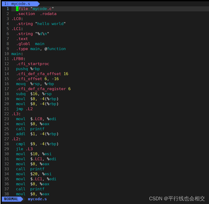Click the '.cfi_offset 6, -16' line
The width and height of the screenshot is (209, 204).
coord(37,79)
